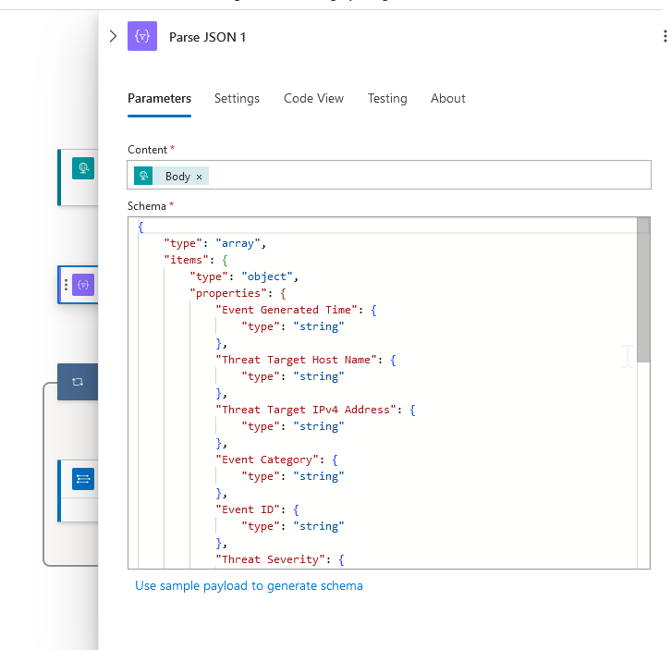The image size is (671, 650).
Task: Click the teal icon on the Body token
Action: point(143,176)
